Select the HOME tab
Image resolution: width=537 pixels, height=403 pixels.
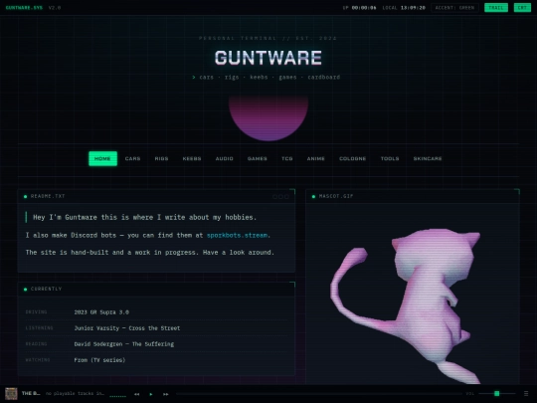tap(102, 158)
